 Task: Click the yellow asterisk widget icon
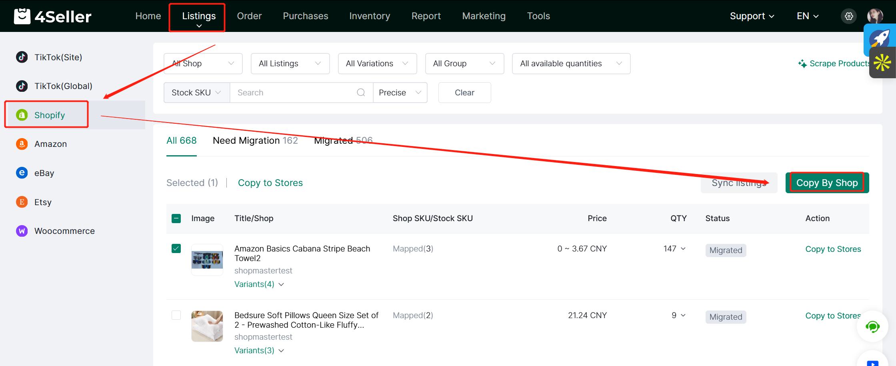pyautogui.click(x=882, y=63)
